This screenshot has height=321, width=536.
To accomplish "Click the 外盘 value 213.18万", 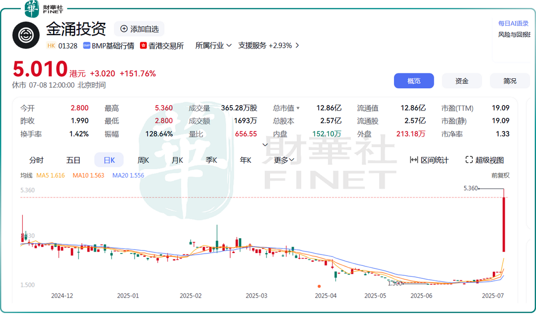I will click(x=411, y=134).
